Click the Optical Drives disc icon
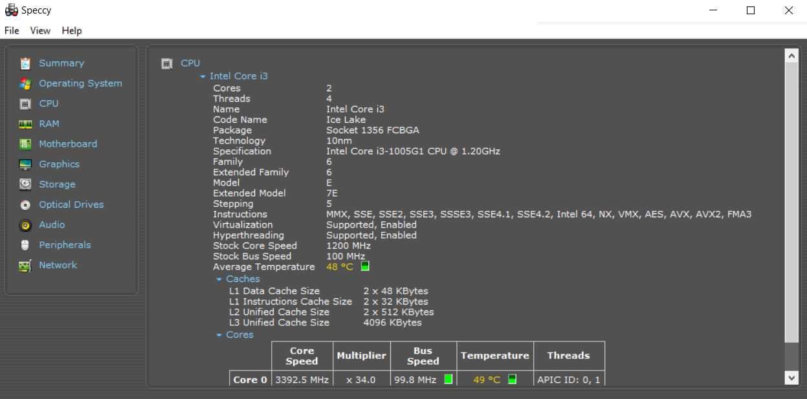This screenshot has width=807, height=399. coord(25,205)
